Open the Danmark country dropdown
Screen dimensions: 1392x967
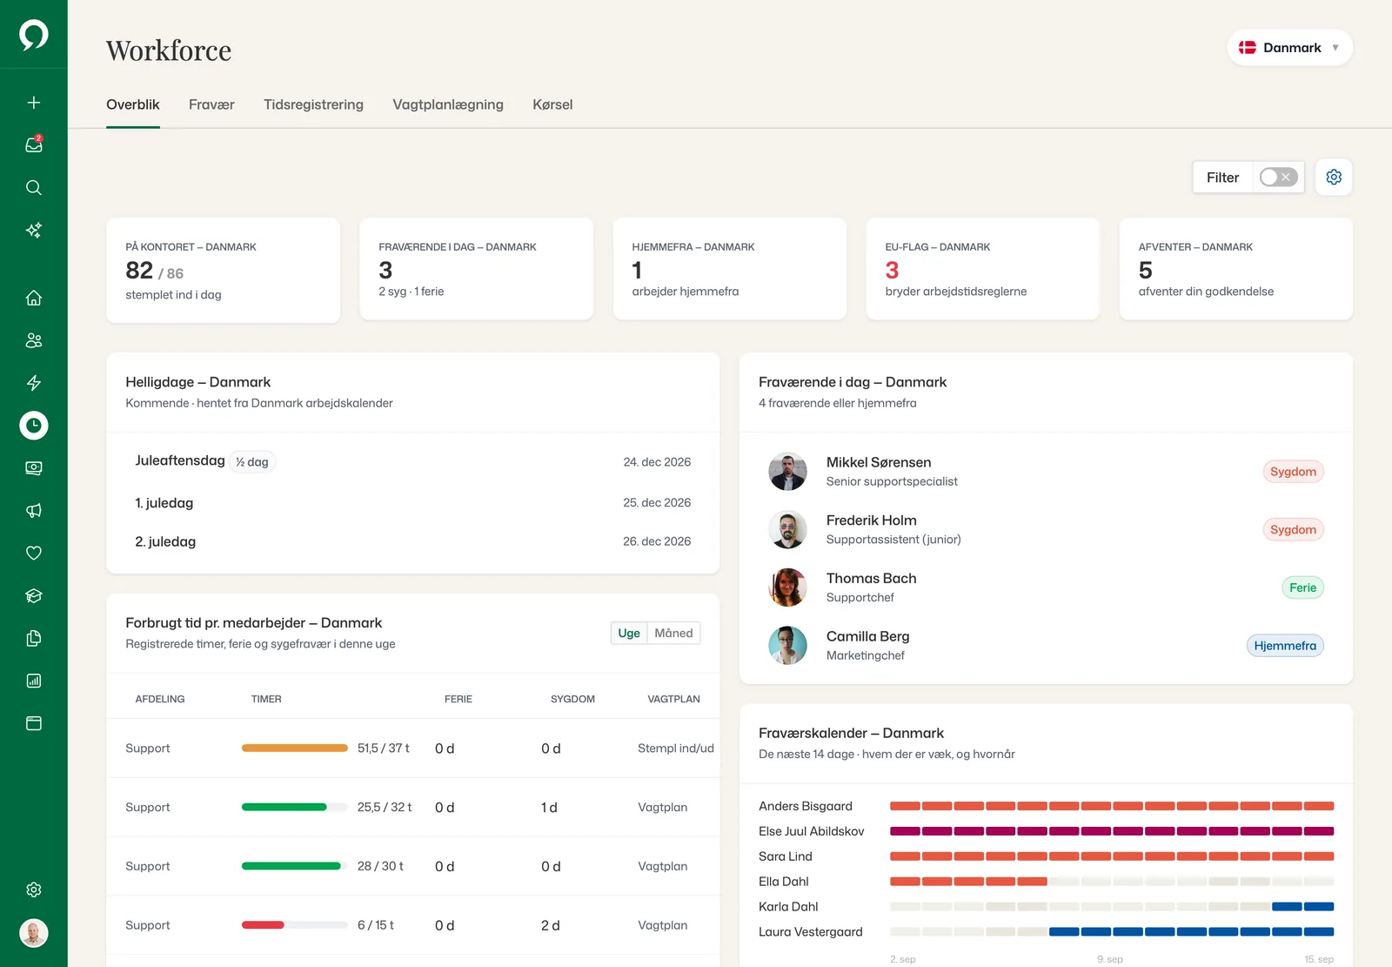1289,48
